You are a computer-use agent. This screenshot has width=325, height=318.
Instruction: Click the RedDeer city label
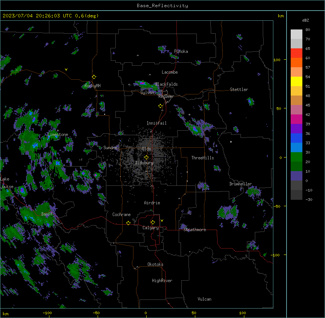pos(166,96)
